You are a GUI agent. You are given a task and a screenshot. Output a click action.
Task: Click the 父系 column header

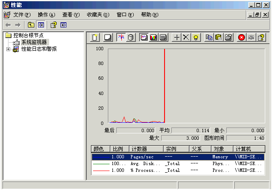click(200, 149)
